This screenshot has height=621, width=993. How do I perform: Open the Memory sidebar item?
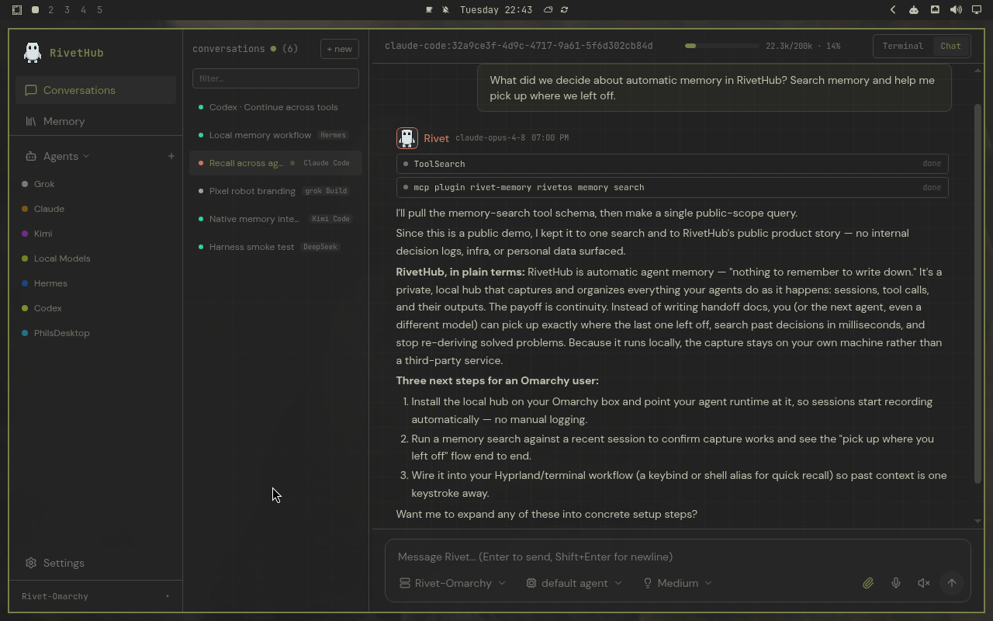(96, 121)
